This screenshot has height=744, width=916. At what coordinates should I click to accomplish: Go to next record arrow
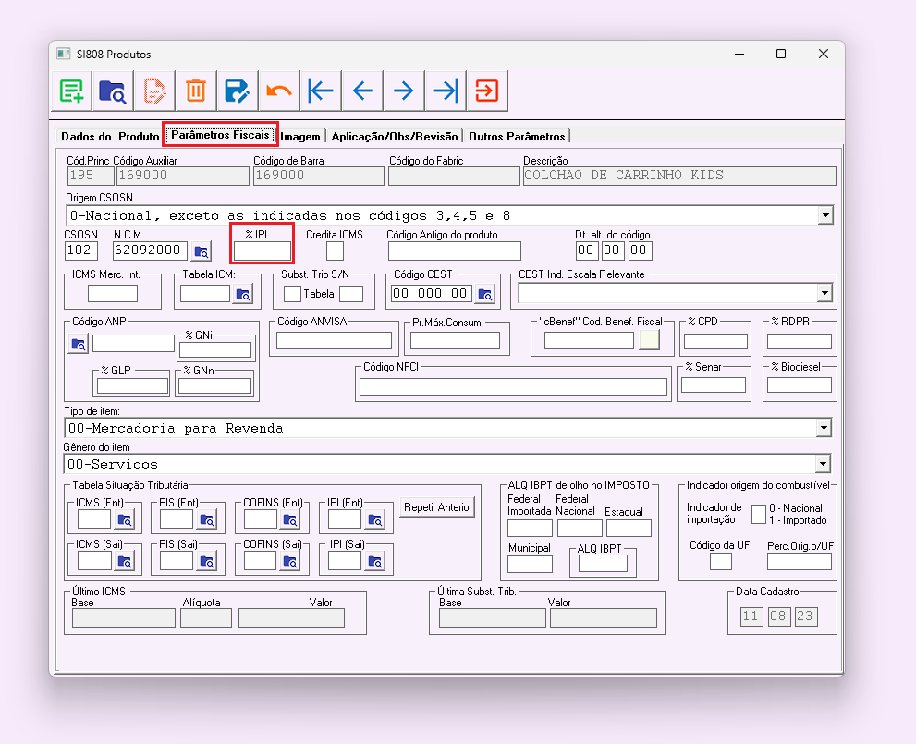(404, 91)
